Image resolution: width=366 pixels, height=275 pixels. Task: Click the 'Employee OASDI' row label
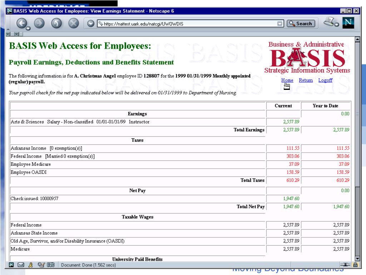click(29, 172)
